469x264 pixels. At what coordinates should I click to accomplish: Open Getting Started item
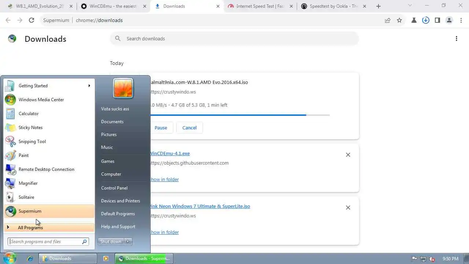(x=49, y=86)
